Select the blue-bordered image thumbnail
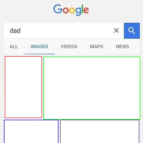The width and height of the screenshot is (143, 143). [x=31, y=131]
